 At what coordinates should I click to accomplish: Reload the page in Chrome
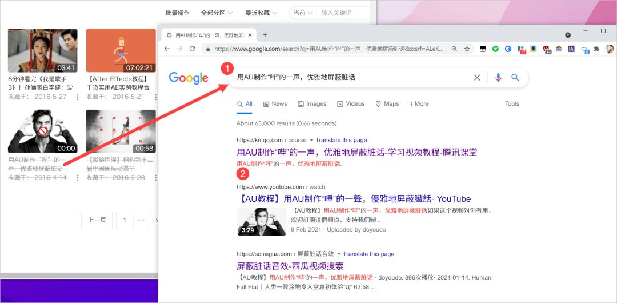pyautogui.click(x=192, y=49)
